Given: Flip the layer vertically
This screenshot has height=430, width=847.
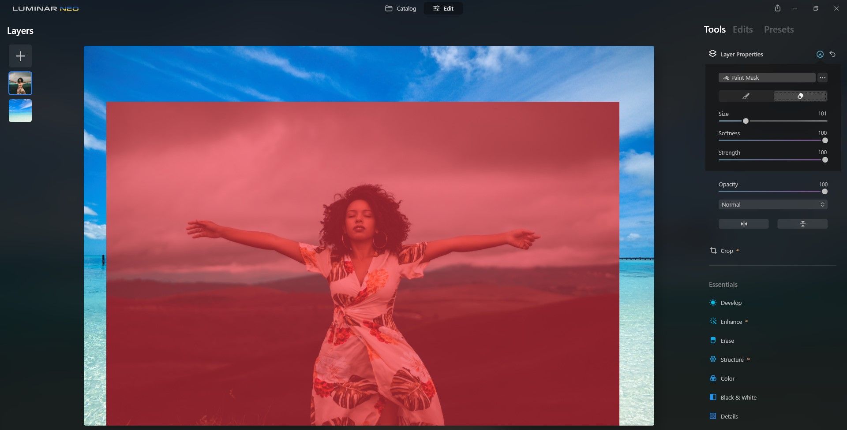Looking at the screenshot, I should coord(802,224).
